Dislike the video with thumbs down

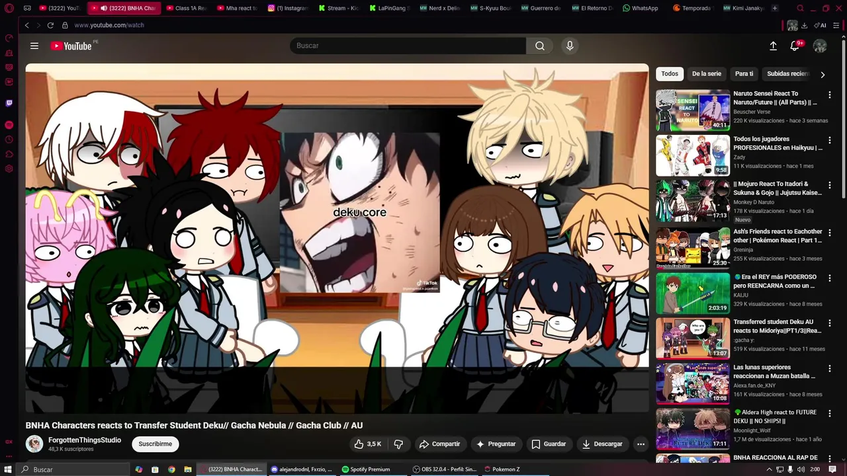[x=398, y=444]
